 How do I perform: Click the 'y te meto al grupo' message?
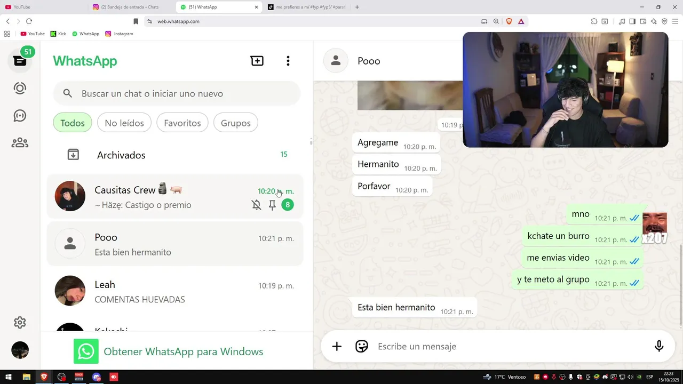click(x=578, y=280)
